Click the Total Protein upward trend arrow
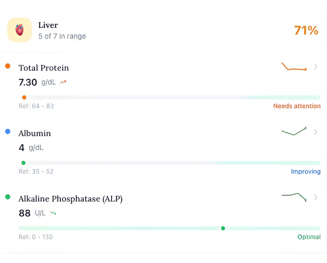Viewport: 327px width, 263px height. tap(63, 82)
